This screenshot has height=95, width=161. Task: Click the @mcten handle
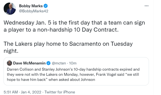[x=59, y=63]
